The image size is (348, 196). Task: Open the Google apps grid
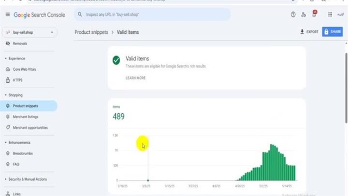click(330, 15)
